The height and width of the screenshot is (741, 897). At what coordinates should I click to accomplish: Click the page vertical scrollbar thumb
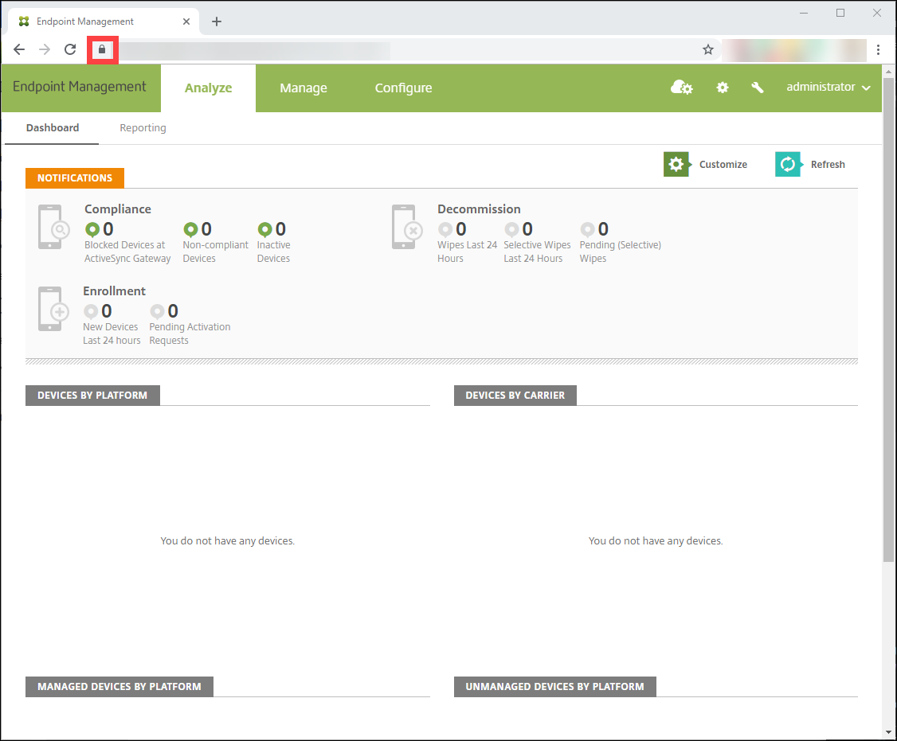[x=888, y=320]
